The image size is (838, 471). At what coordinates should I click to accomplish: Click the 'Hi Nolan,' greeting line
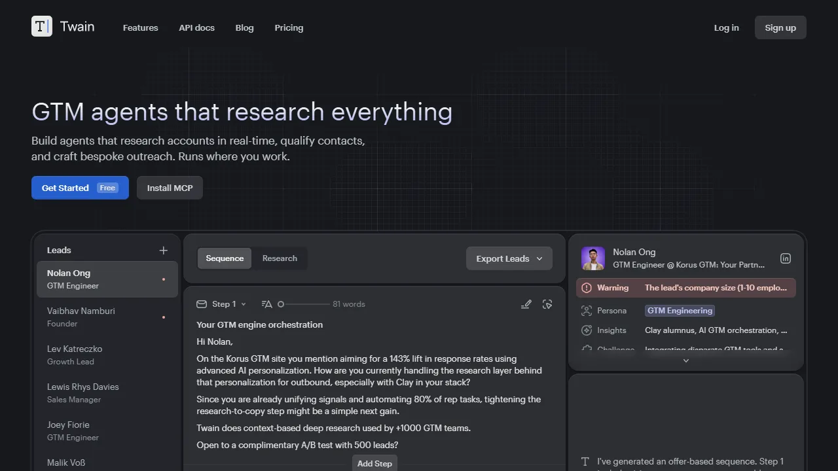pyautogui.click(x=215, y=341)
